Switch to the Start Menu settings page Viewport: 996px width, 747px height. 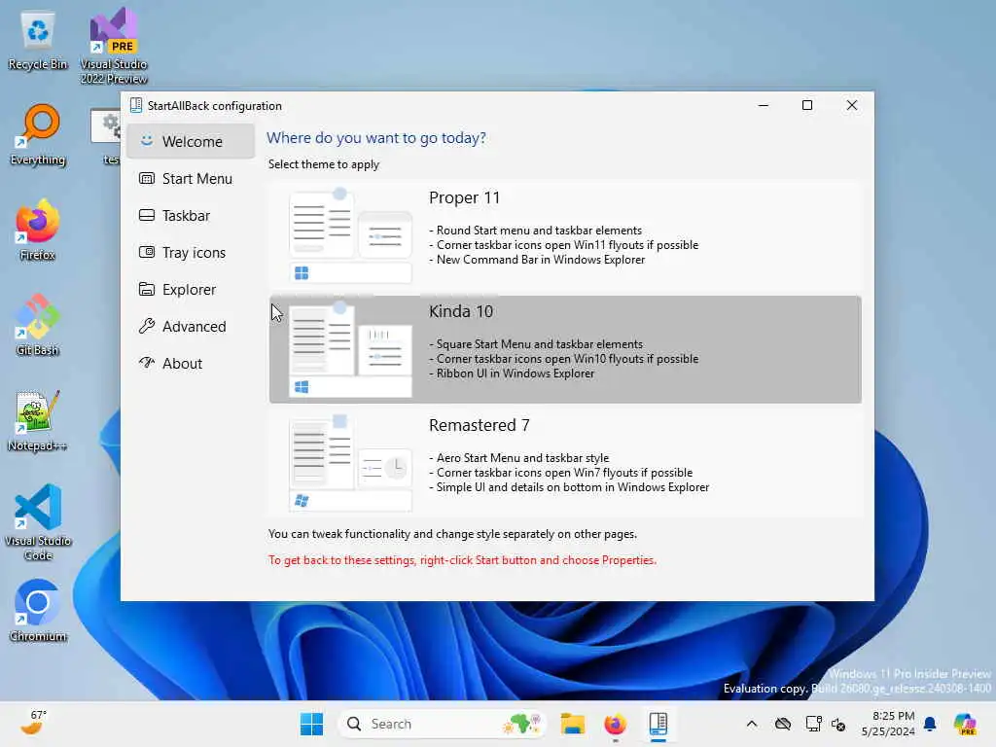[191, 179]
